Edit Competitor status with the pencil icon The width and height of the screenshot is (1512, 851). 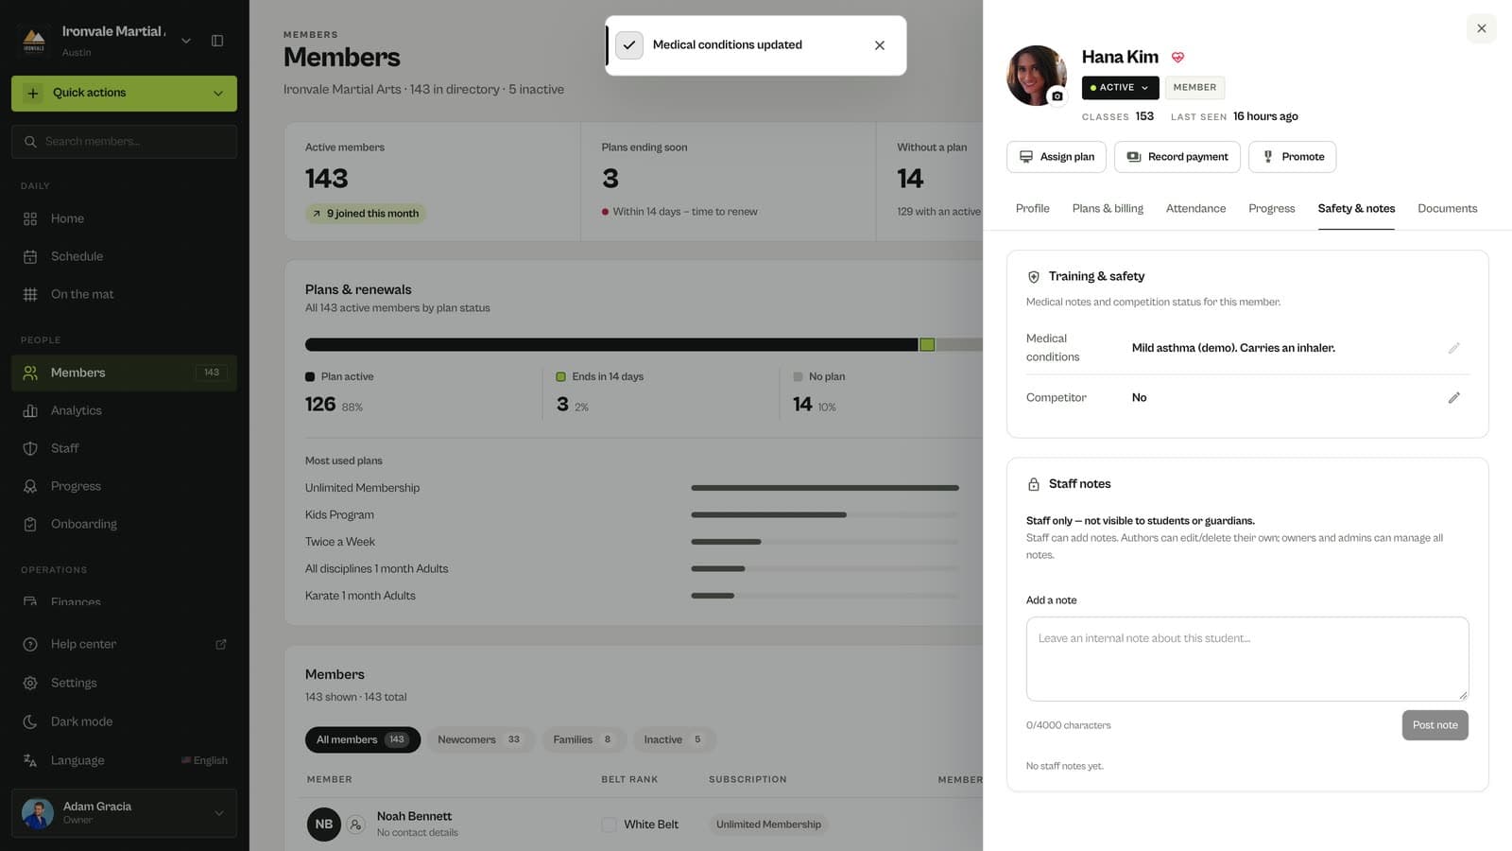coord(1453,398)
